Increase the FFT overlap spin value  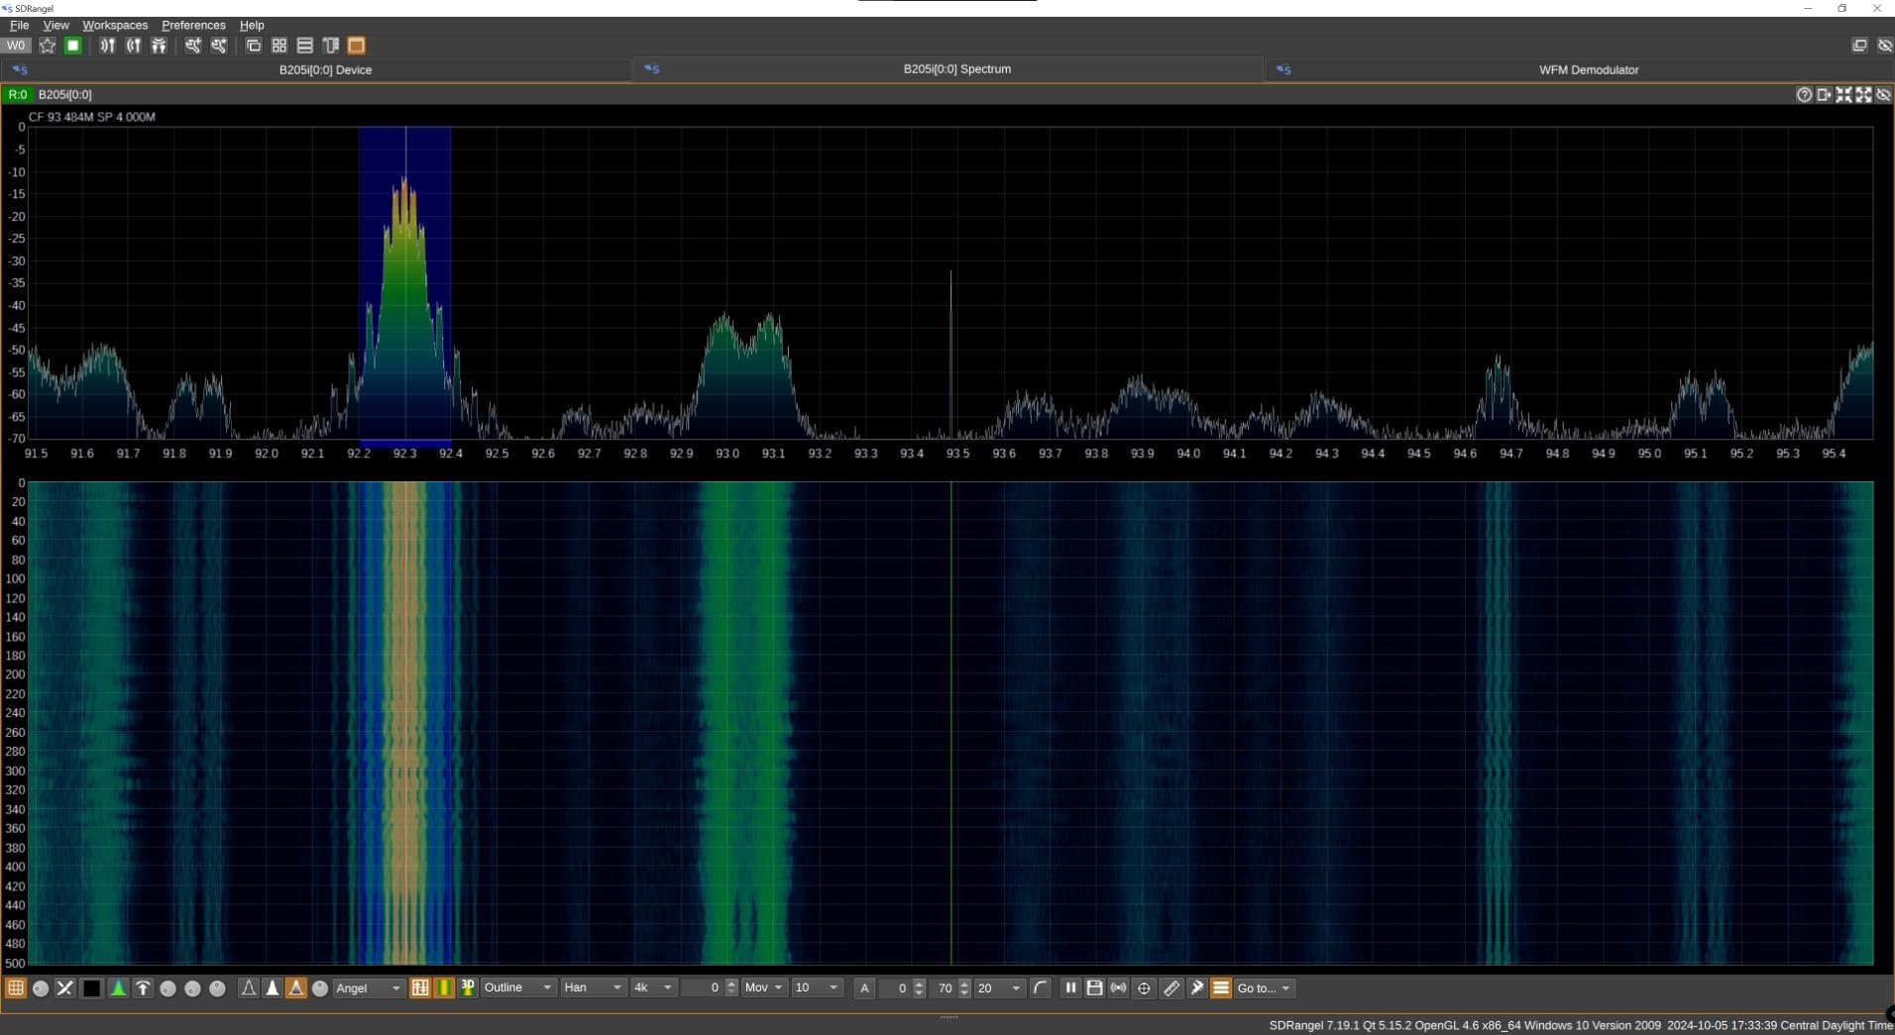tap(731, 983)
